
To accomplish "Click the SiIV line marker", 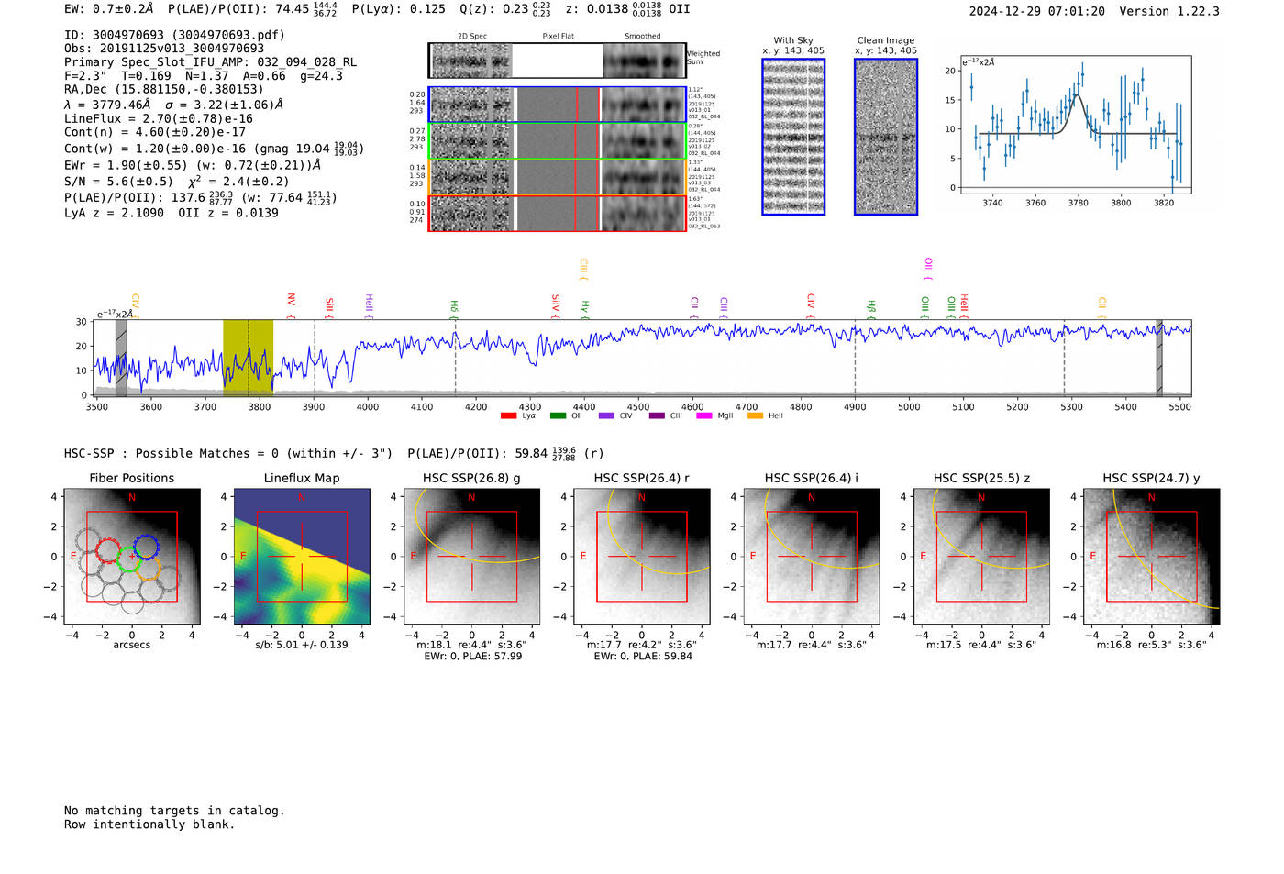I will [x=555, y=304].
